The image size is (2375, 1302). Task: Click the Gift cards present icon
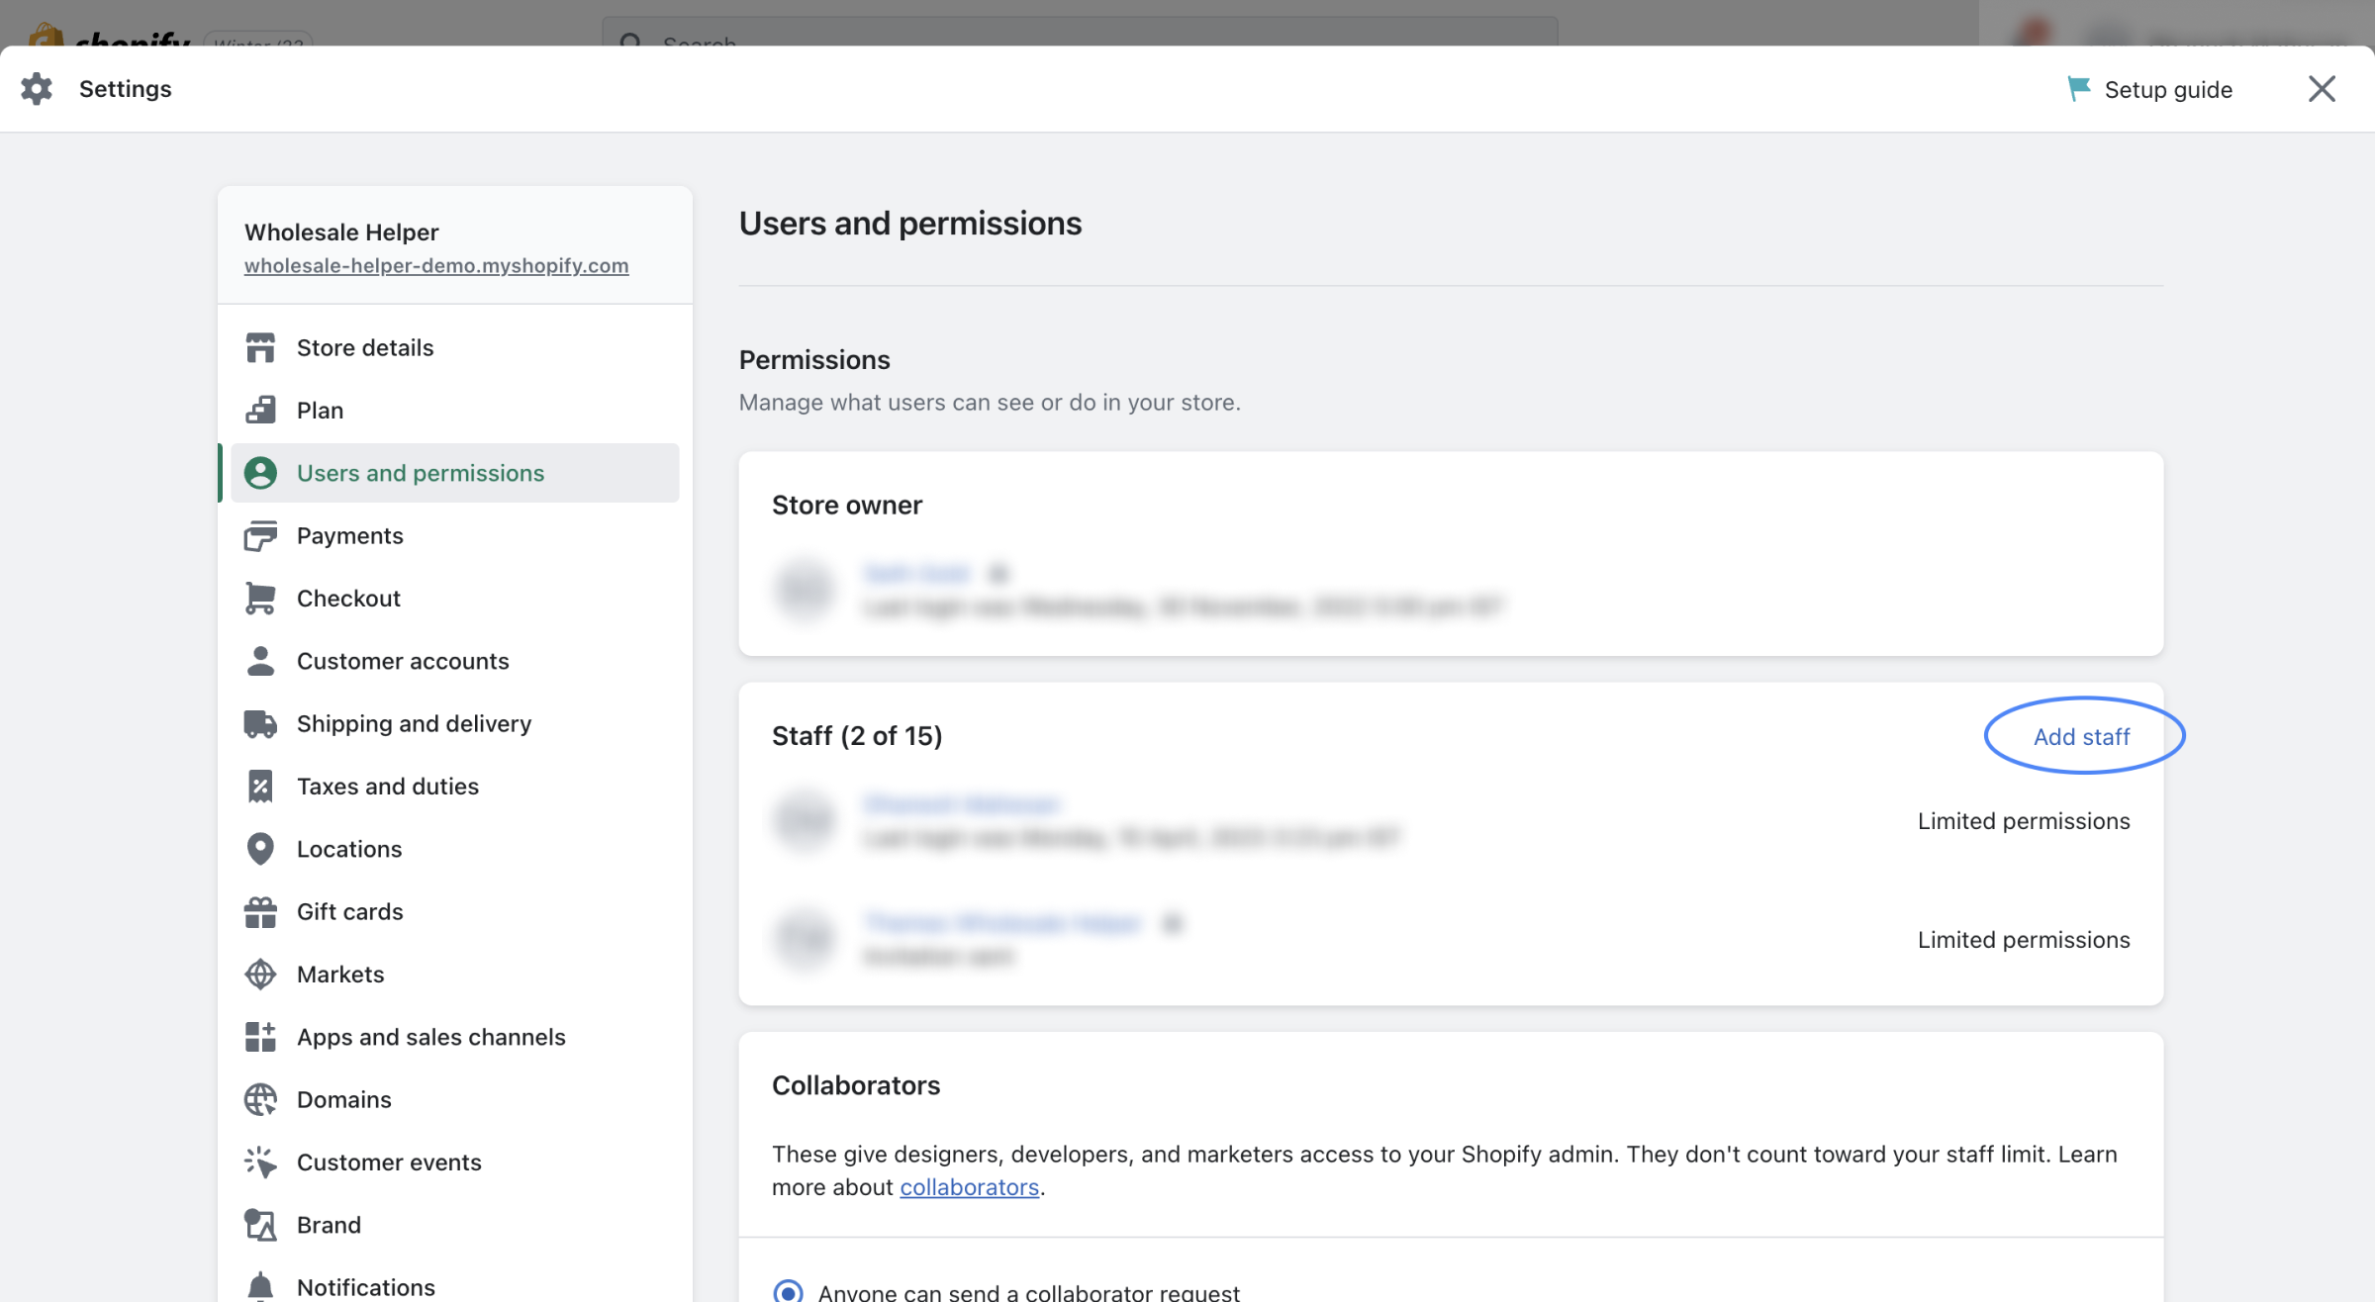[260, 912]
